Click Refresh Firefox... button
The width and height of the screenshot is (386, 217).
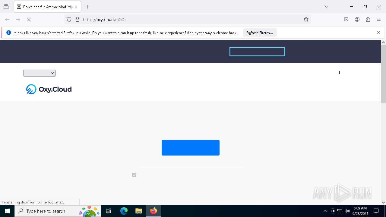tap(260, 33)
